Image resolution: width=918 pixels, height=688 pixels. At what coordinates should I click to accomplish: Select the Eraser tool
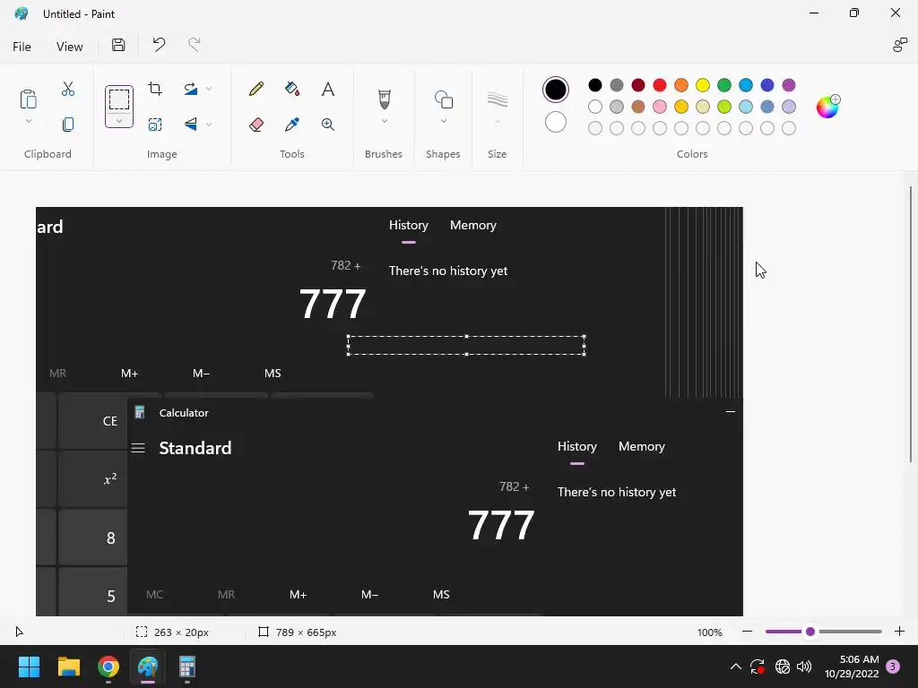[x=256, y=124]
